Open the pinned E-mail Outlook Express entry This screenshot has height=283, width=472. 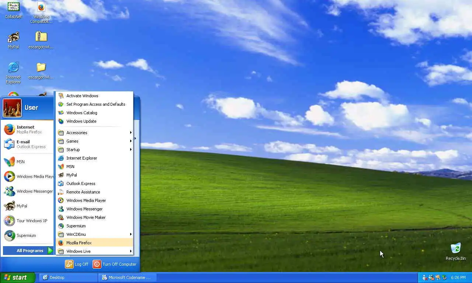coord(28,144)
